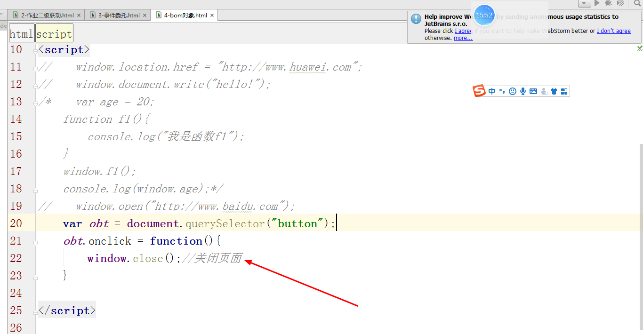The width and height of the screenshot is (643, 334).
Task: Open the run configuration dropdown
Action: [584, 3]
